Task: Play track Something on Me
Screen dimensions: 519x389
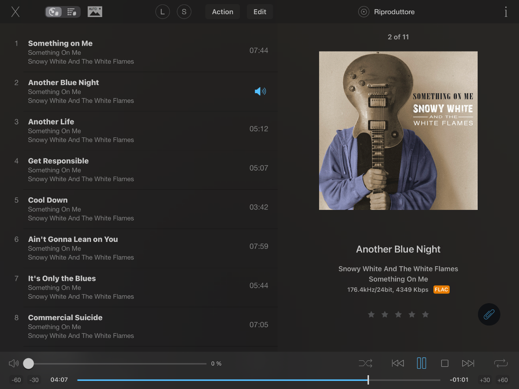Action: pos(139,52)
